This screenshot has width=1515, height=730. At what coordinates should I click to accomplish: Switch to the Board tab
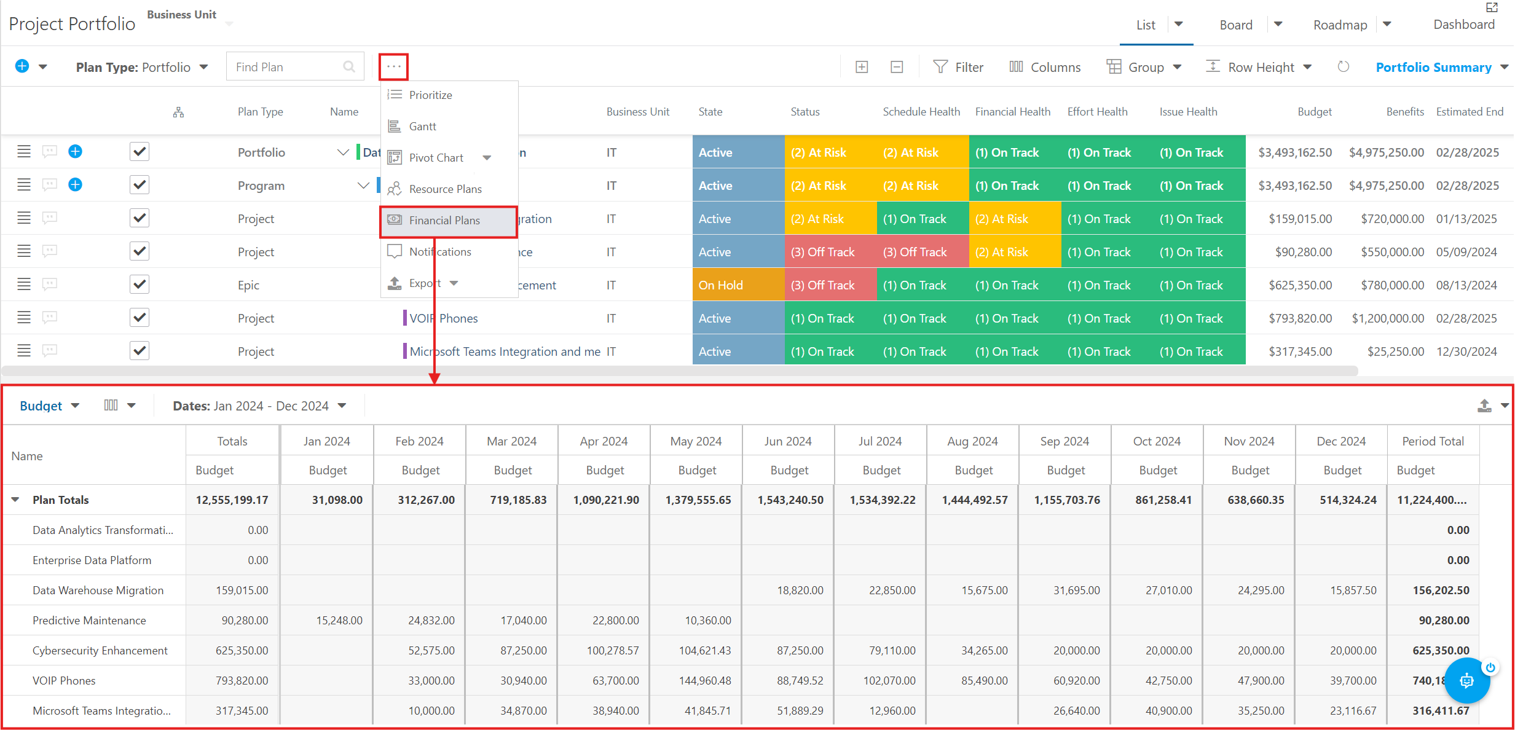point(1236,25)
